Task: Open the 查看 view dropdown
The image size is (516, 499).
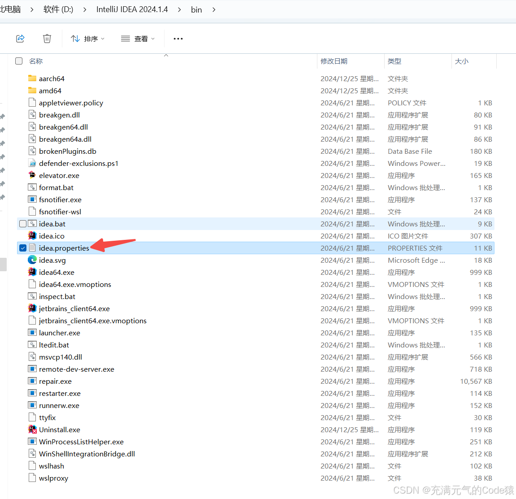Action: (138, 39)
